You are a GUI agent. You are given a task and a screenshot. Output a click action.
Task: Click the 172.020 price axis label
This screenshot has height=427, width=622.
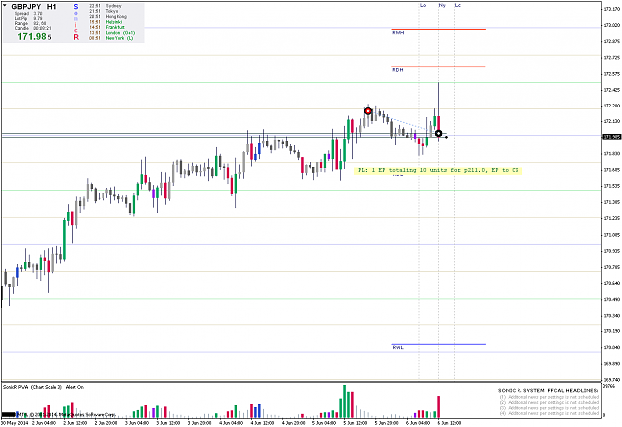tap(612, 25)
